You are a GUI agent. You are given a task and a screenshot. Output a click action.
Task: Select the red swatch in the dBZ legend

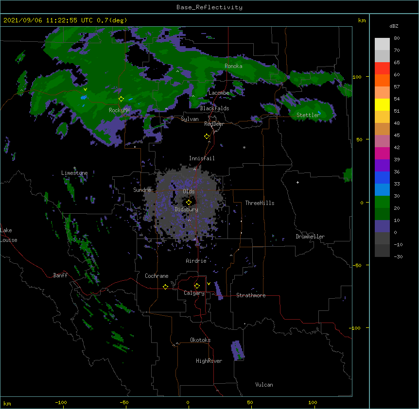(382, 68)
